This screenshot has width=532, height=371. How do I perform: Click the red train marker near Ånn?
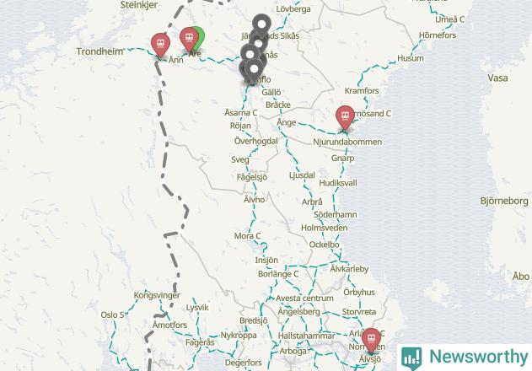[160, 45]
